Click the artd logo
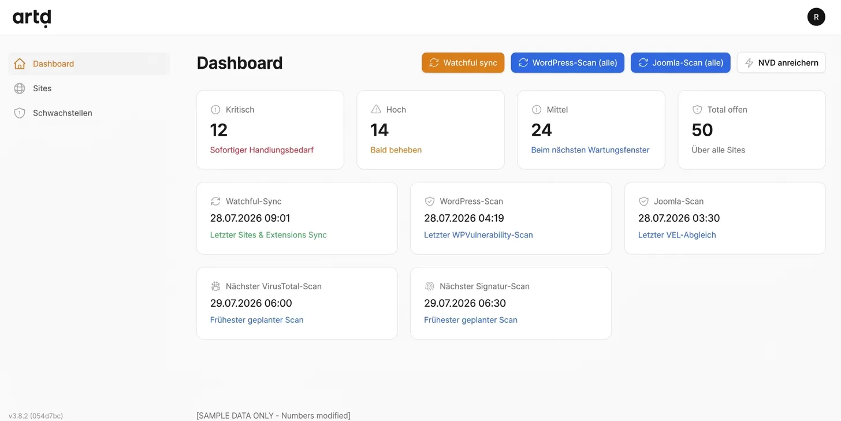The width and height of the screenshot is (841, 421). (x=32, y=18)
